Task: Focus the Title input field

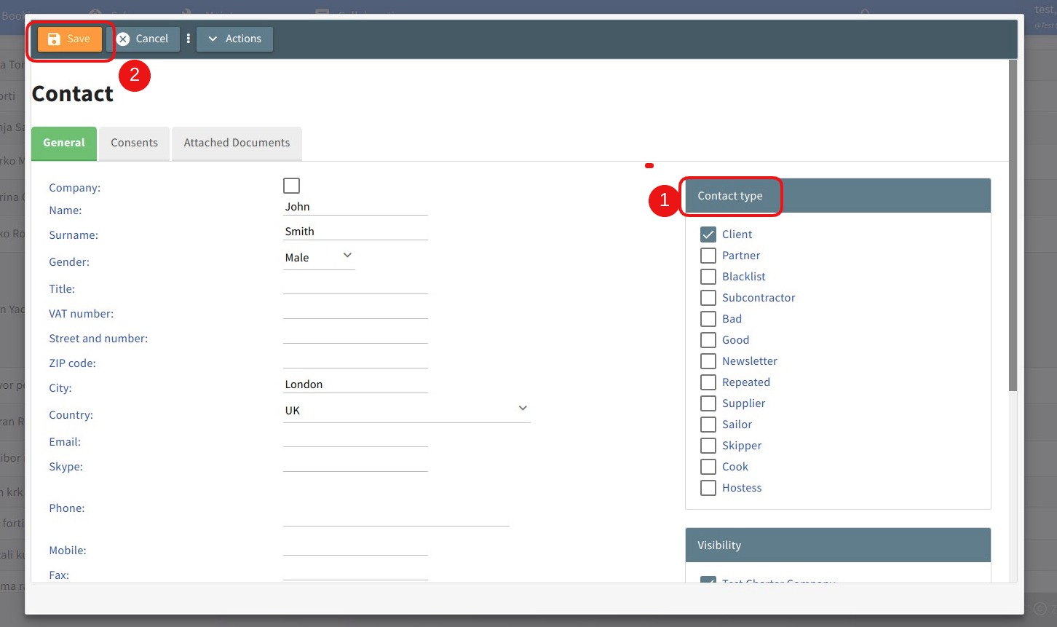Action: click(x=355, y=285)
